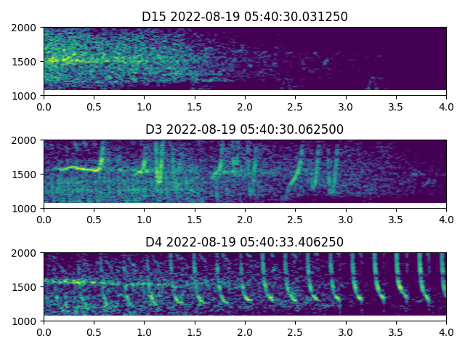Click the D15 spectrogram title text
The width and height of the screenshot is (465, 349).
click(244, 16)
